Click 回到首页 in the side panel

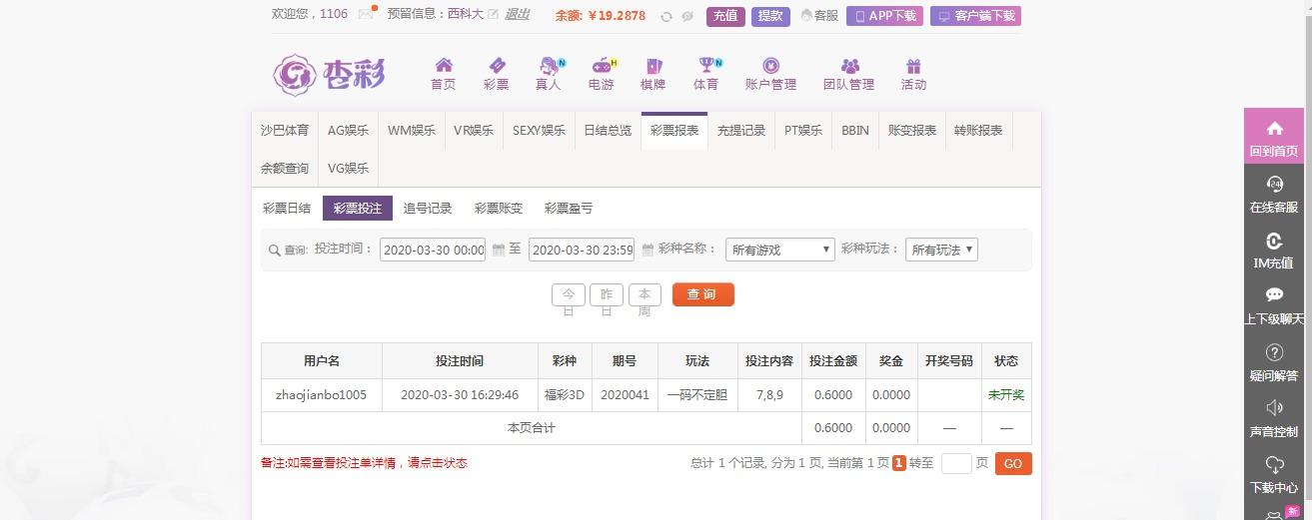tap(1274, 138)
